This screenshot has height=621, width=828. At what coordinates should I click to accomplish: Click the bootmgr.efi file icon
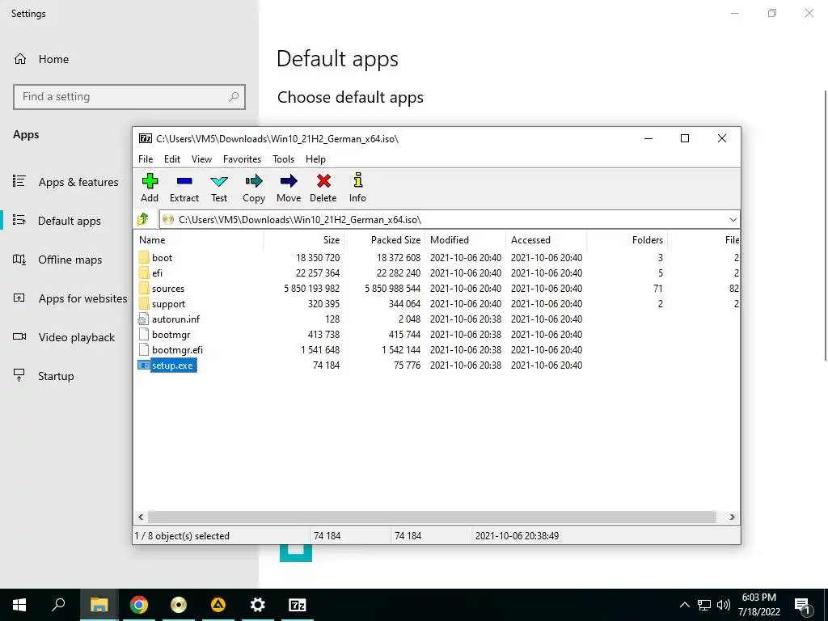[x=143, y=349]
